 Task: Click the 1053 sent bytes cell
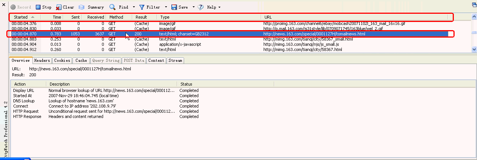(x=75, y=34)
